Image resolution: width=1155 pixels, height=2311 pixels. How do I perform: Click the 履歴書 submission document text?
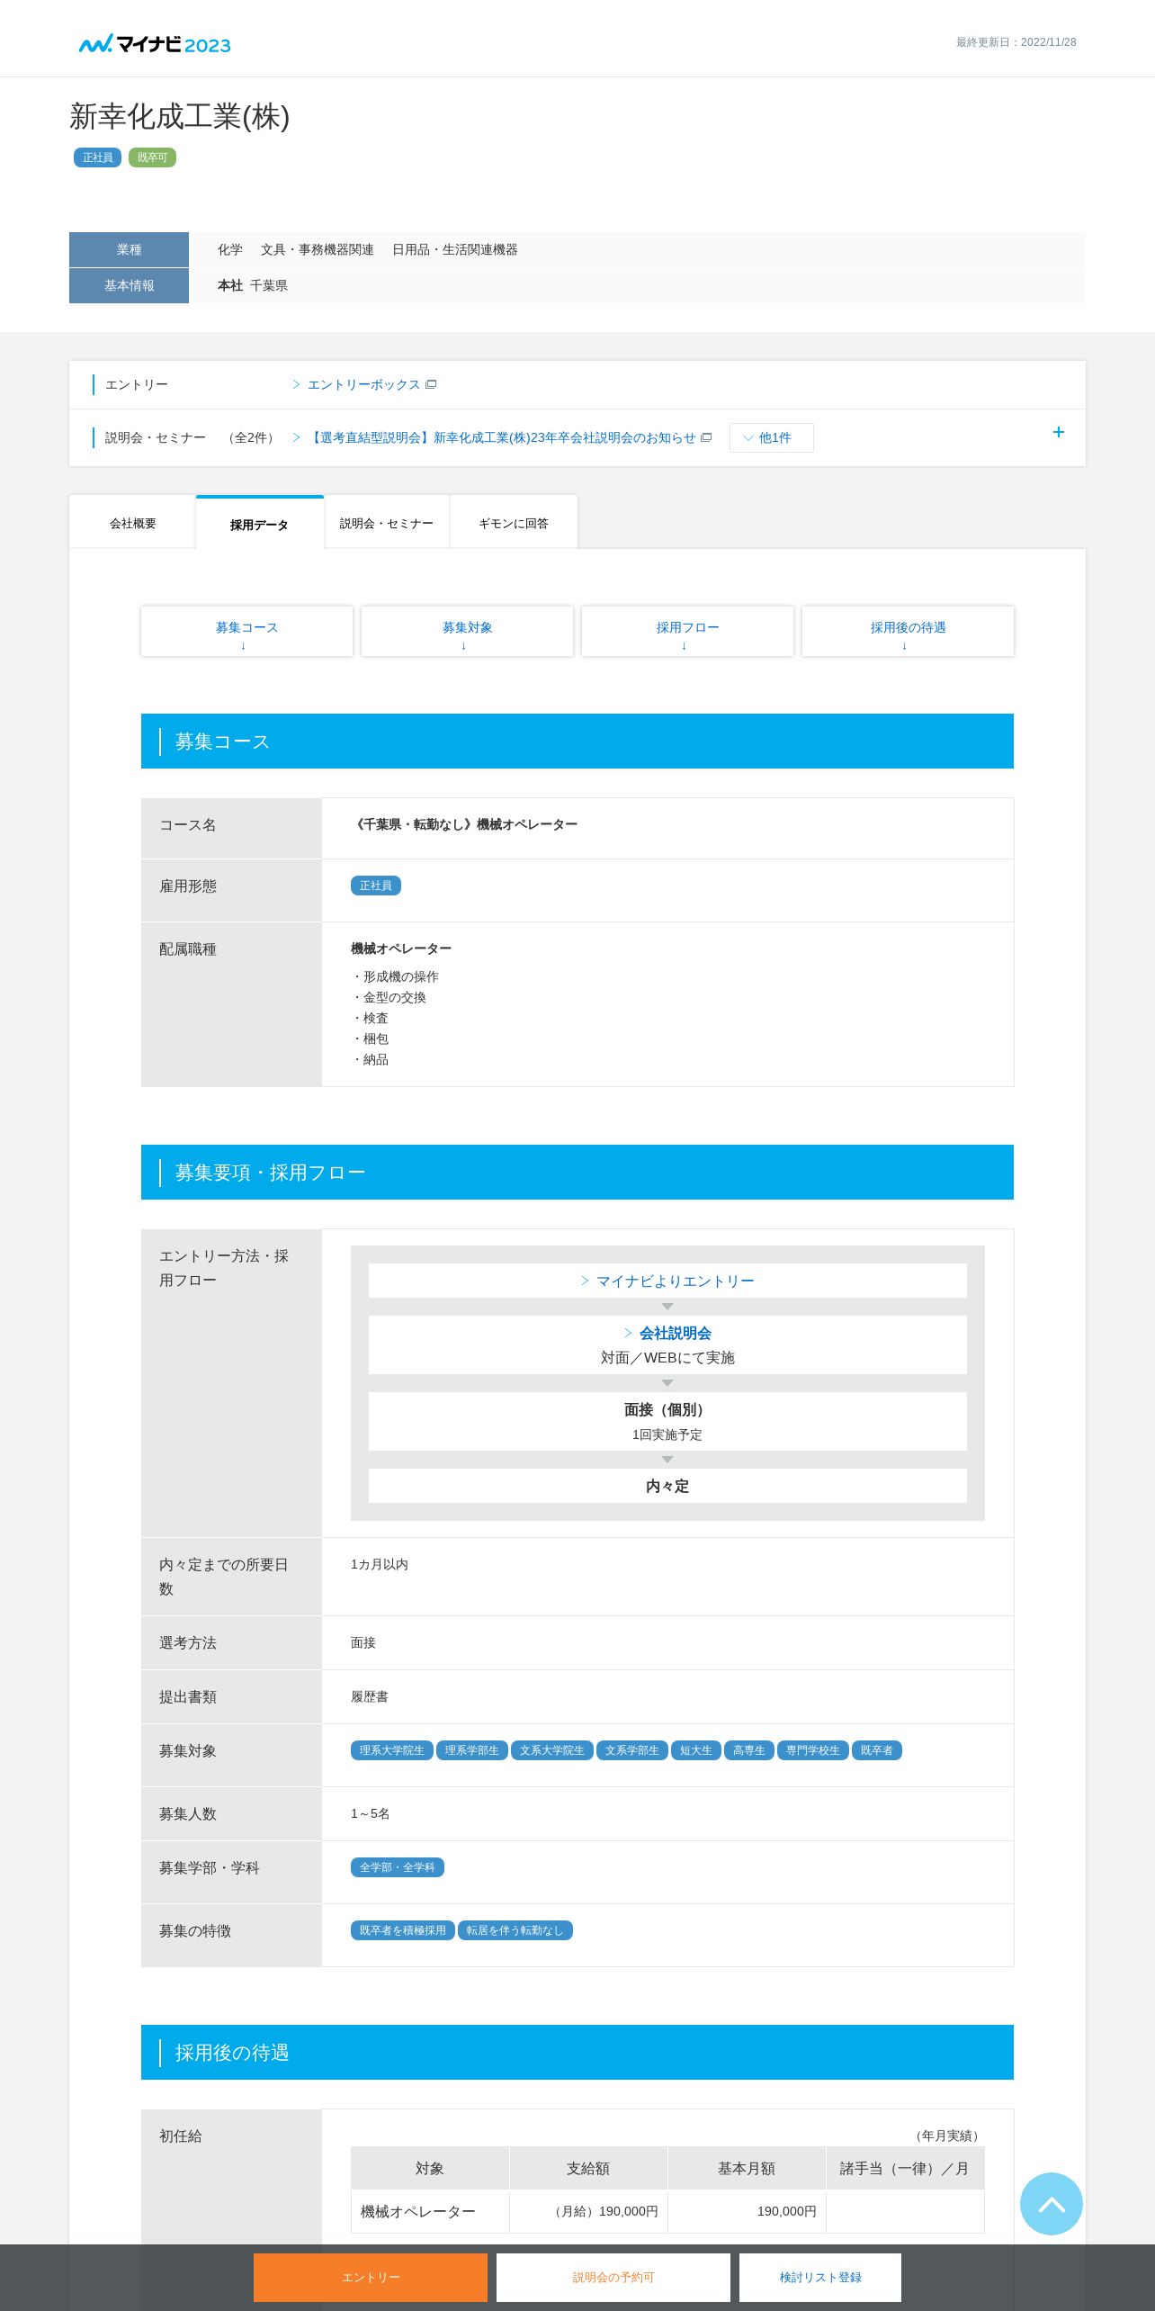(370, 1696)
